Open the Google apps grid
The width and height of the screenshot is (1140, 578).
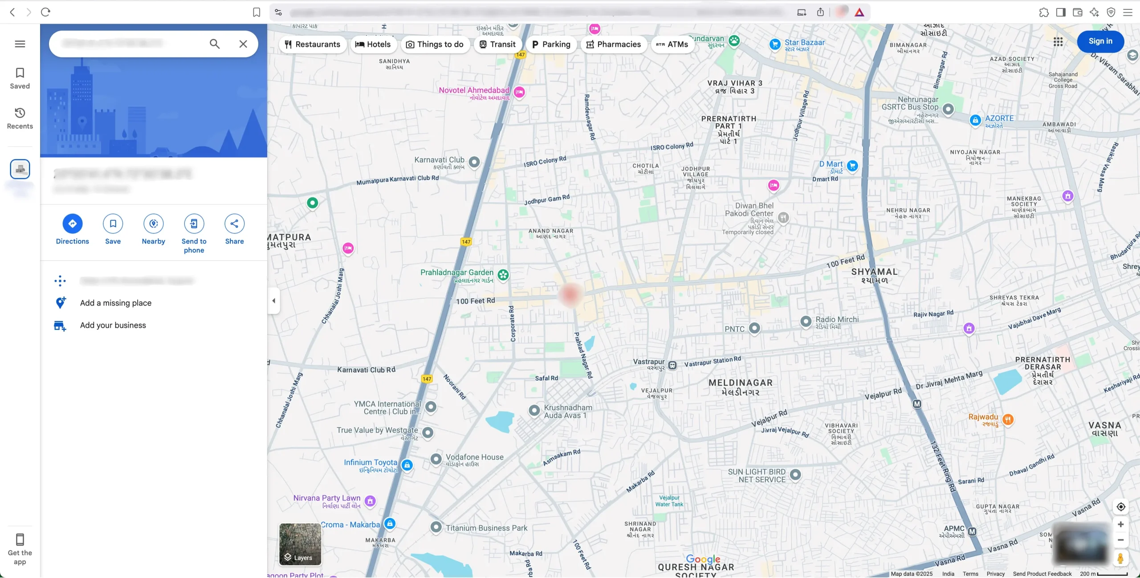pos(1058,41)
